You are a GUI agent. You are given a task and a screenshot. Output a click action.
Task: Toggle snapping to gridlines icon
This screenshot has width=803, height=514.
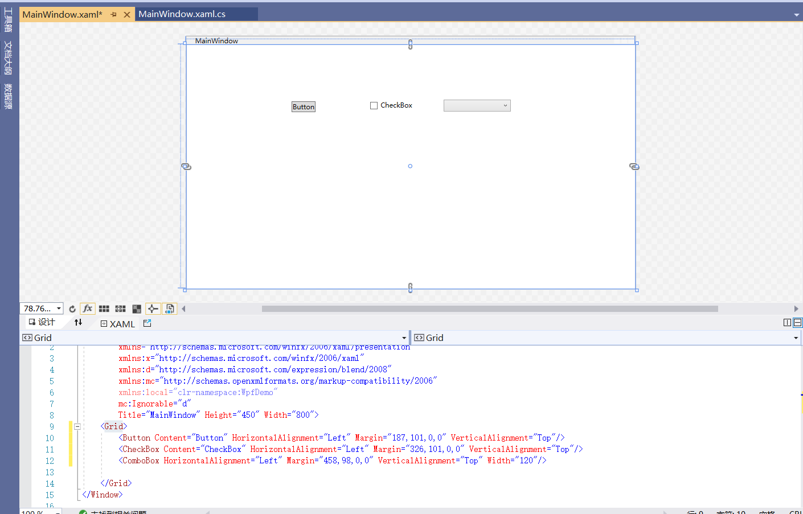(x=120, y=309)
